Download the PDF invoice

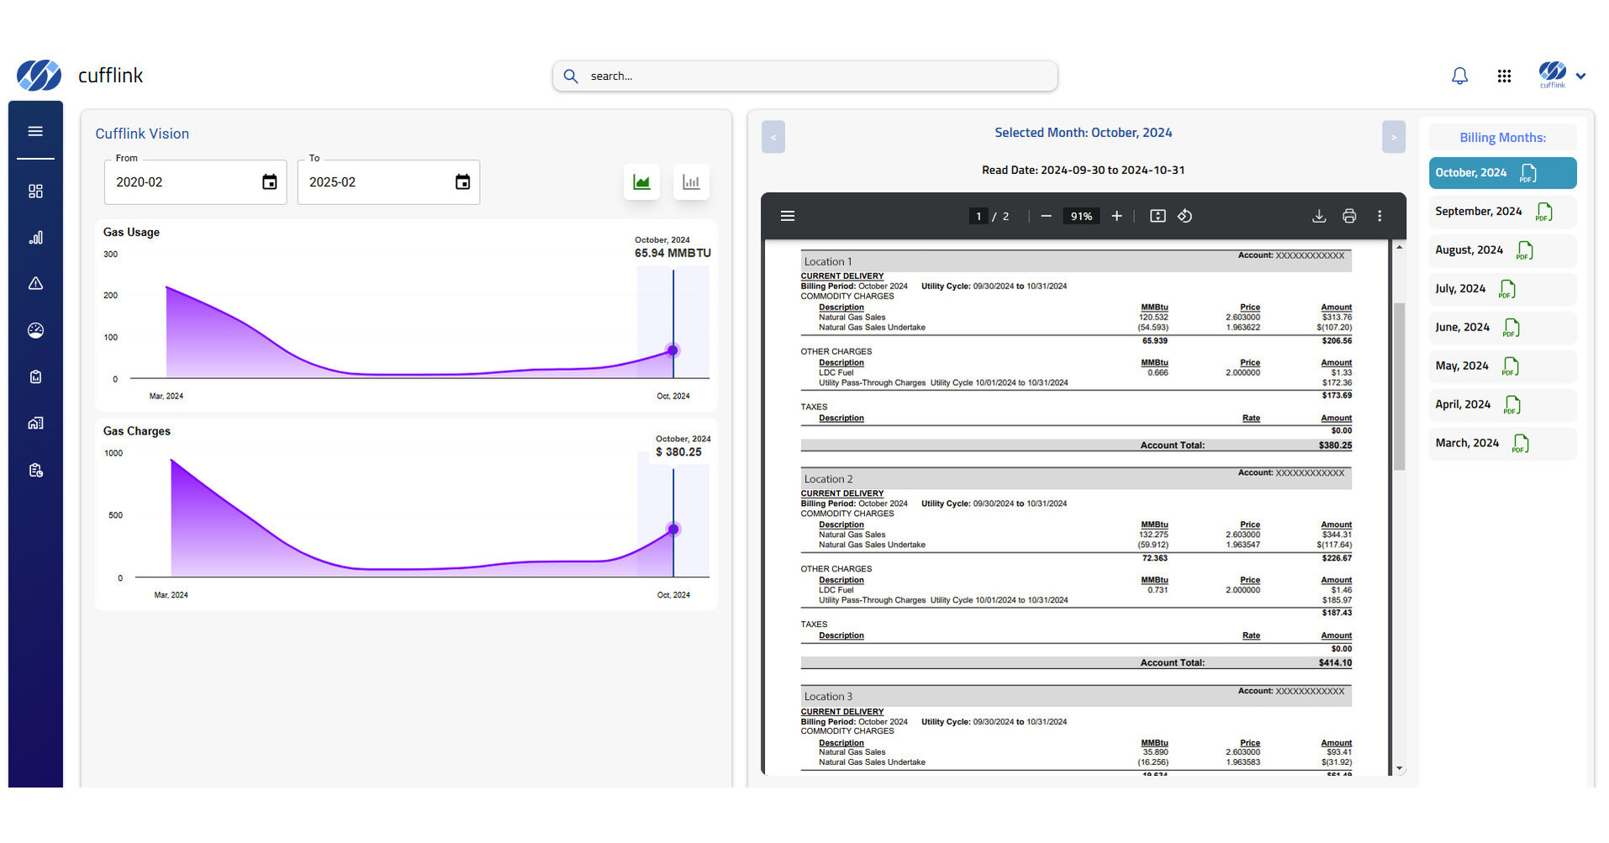click(x=1319, y=216)
